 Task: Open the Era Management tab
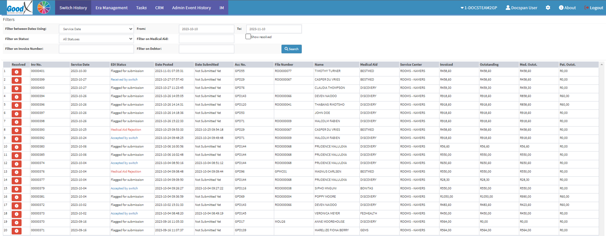[111, 8]
